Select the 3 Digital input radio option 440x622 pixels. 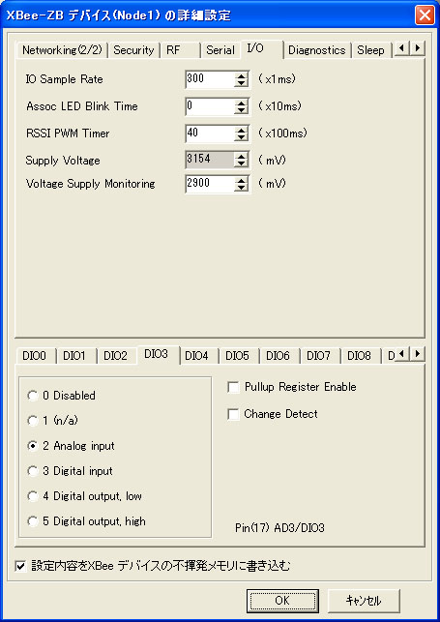pyautogui.click(x=33, y=471)
